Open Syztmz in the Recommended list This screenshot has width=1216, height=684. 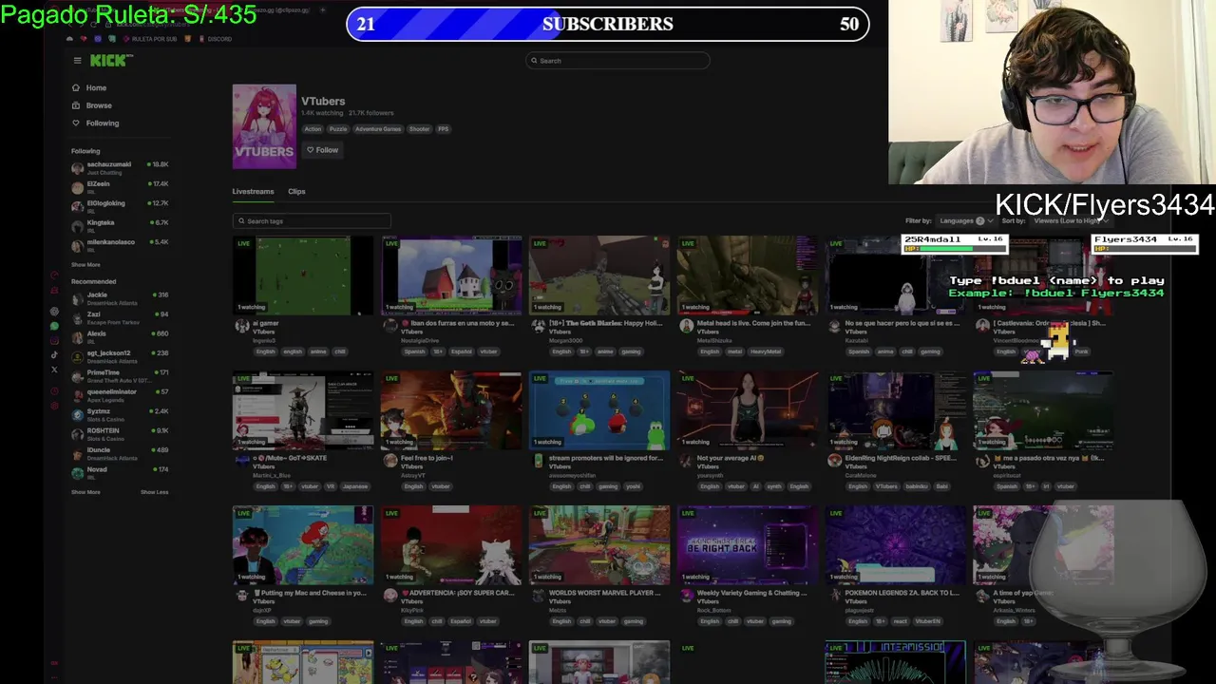point(121,414)
